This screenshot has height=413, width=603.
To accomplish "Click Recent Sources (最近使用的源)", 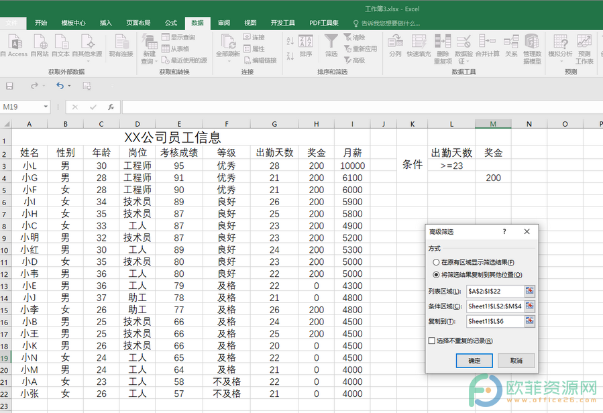I will pos(184,60).
